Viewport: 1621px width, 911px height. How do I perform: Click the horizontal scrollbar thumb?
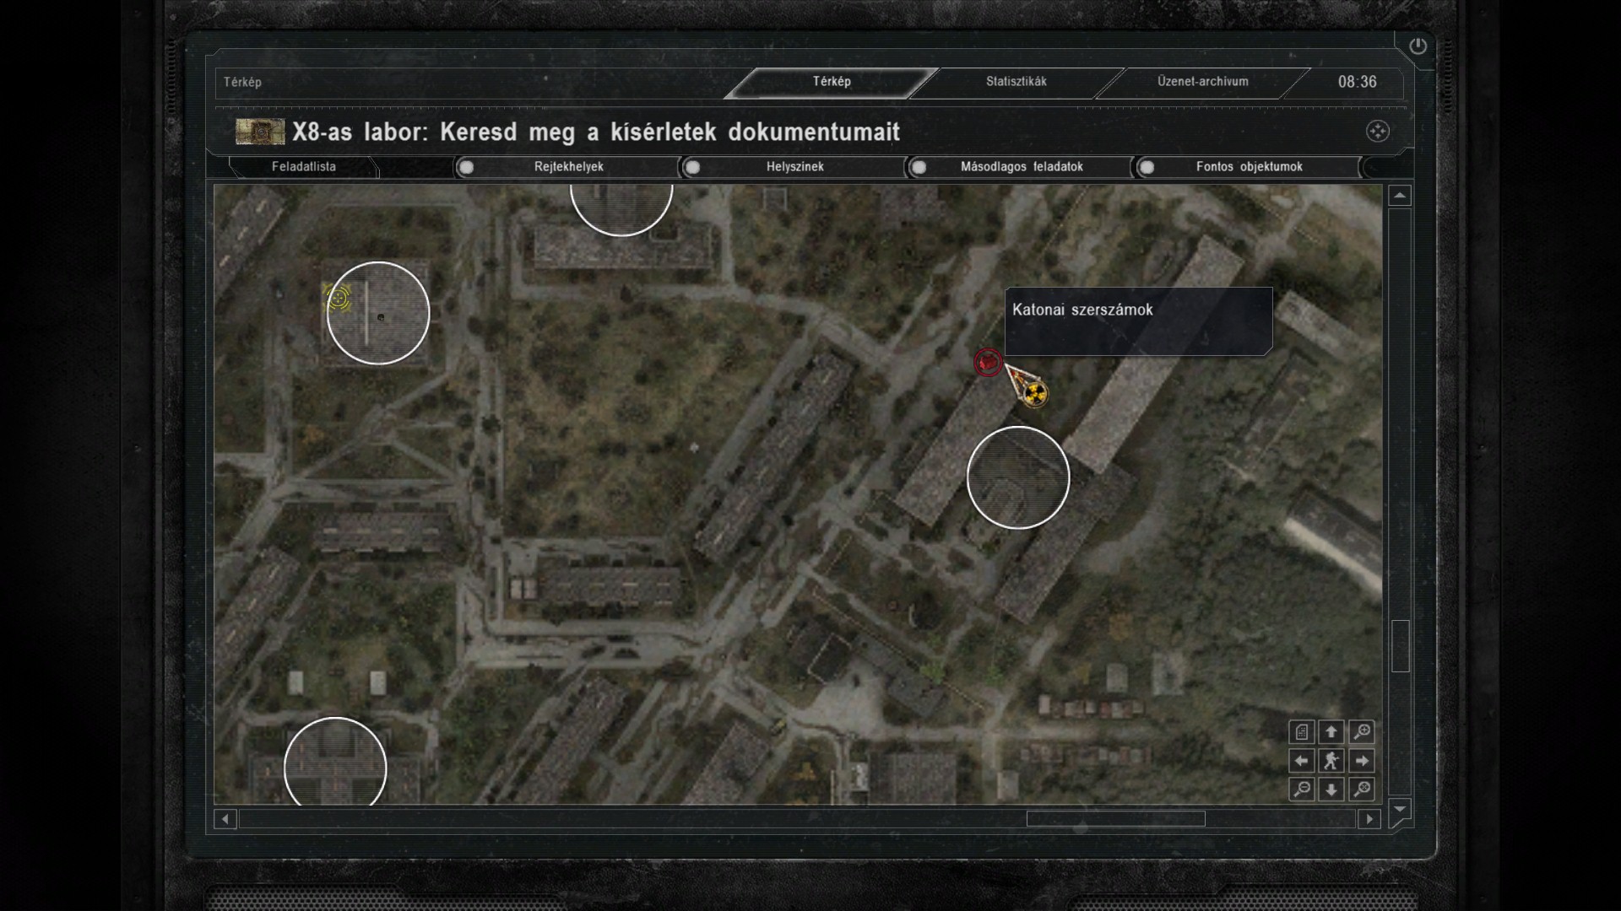[1114, 818]
